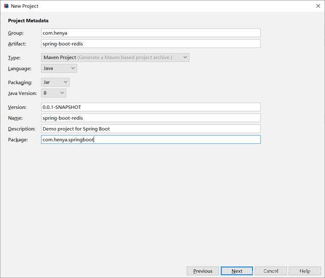Edit the Artifact field 'spring-boot-redis'
The image size is (325, 278).
pos(151,44)
